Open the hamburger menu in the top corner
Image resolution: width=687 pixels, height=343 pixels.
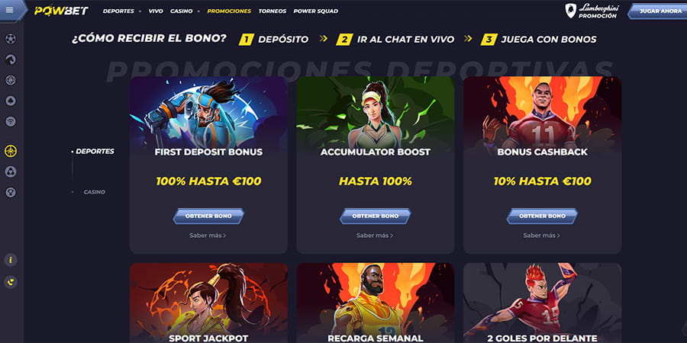coord(10,11)
